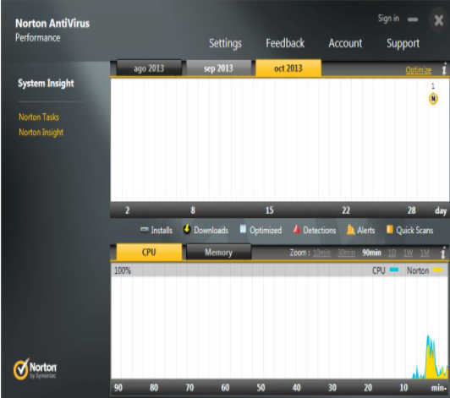Switch to the ago 2013 tab
450x398 pixels.
(149, 68)
